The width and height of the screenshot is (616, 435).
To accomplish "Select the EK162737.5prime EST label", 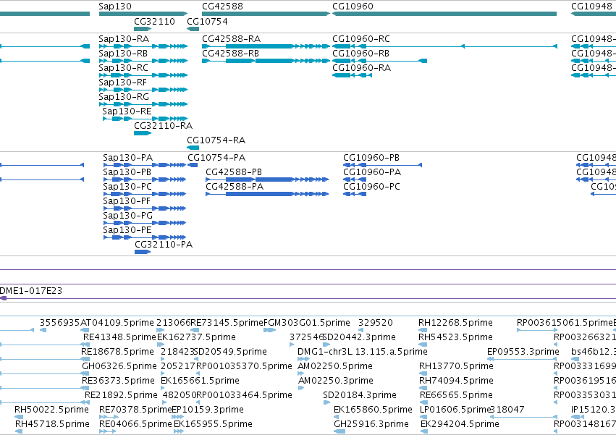I will pos(196,337).
